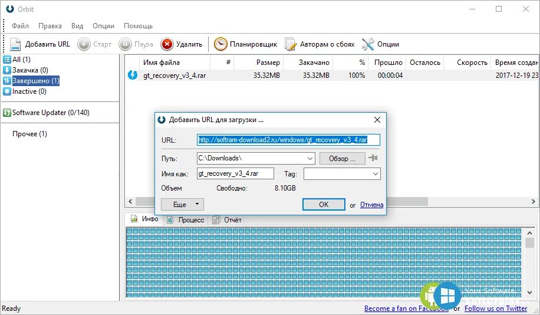Click the Авторам о сбоях notepad icon
This screenshot has width=540, height=315.
(x=290, y=44)
